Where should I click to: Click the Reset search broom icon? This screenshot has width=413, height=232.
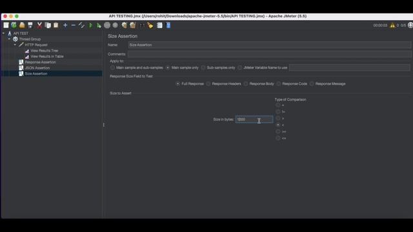[x=150, y=25]
